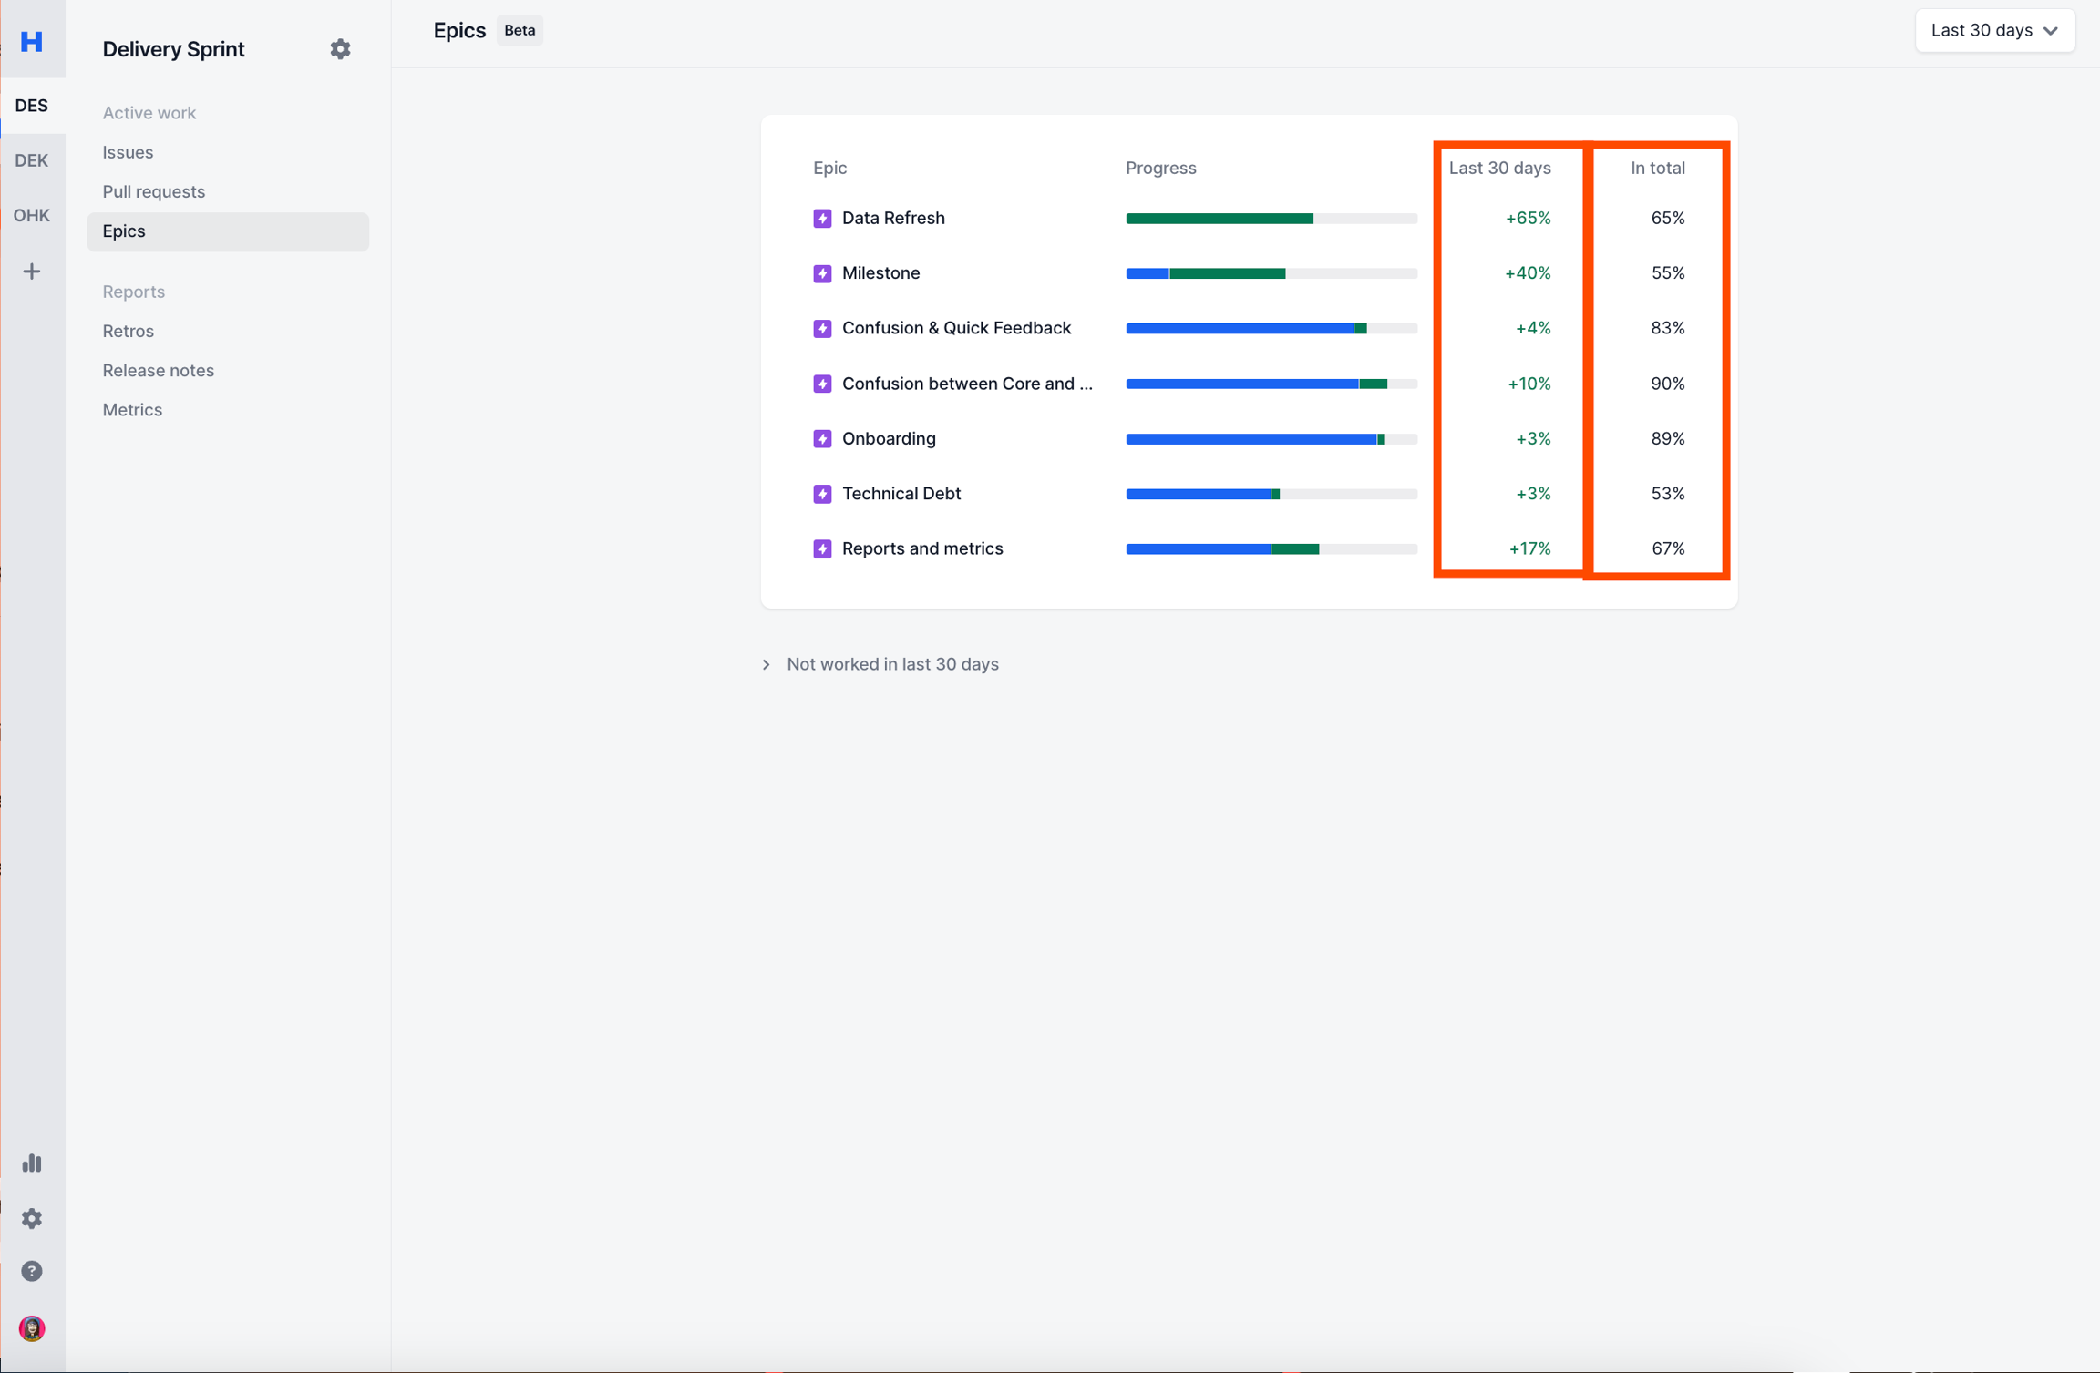
Task: Open the Pull requests page
Action: point(153,191)
